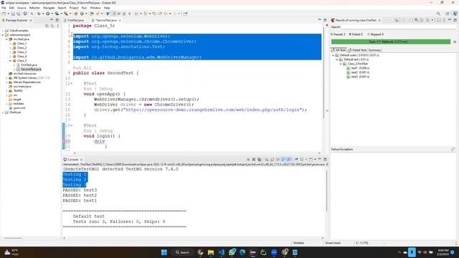The height and width of the screenshot is (258, 459).
Task: Click the Debug bug icon in toolbar
Action: [39, 14]
